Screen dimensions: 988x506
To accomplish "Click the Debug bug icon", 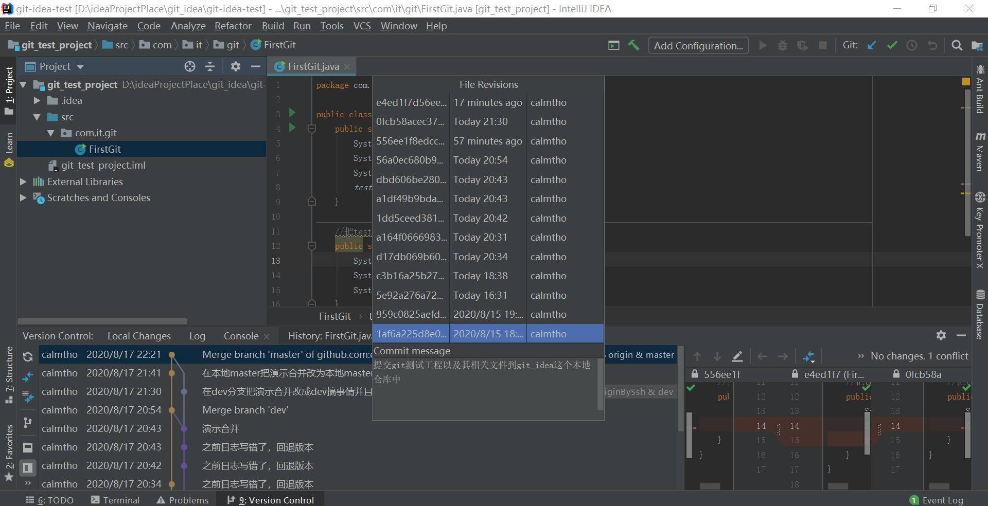I will [x=783, y=45].
